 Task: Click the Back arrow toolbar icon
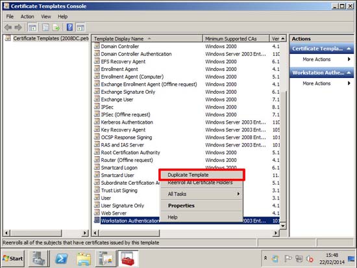pos(8,27)
